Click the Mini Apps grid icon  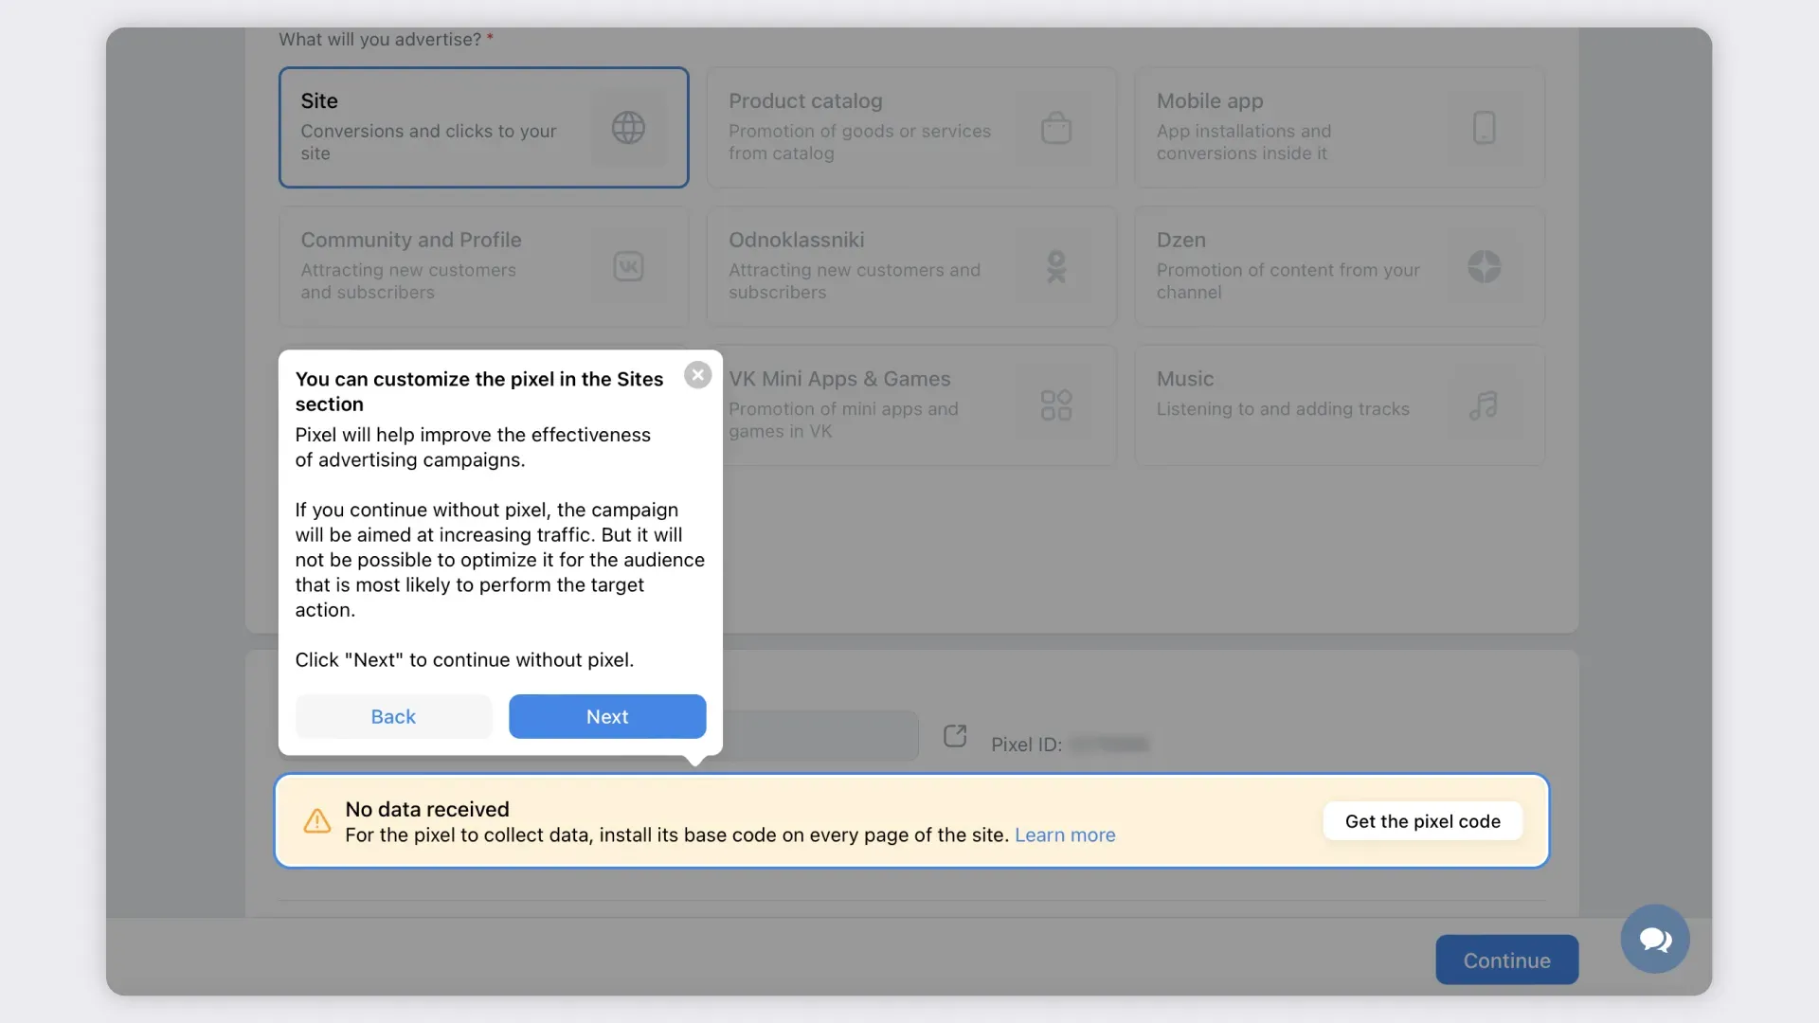[1055, 405]
